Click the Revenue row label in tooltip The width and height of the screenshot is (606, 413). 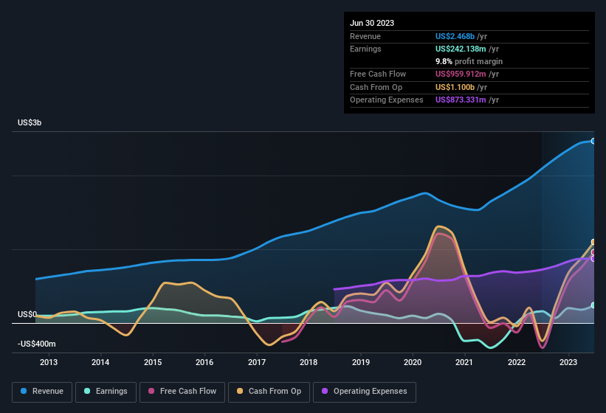coord(365,36)
